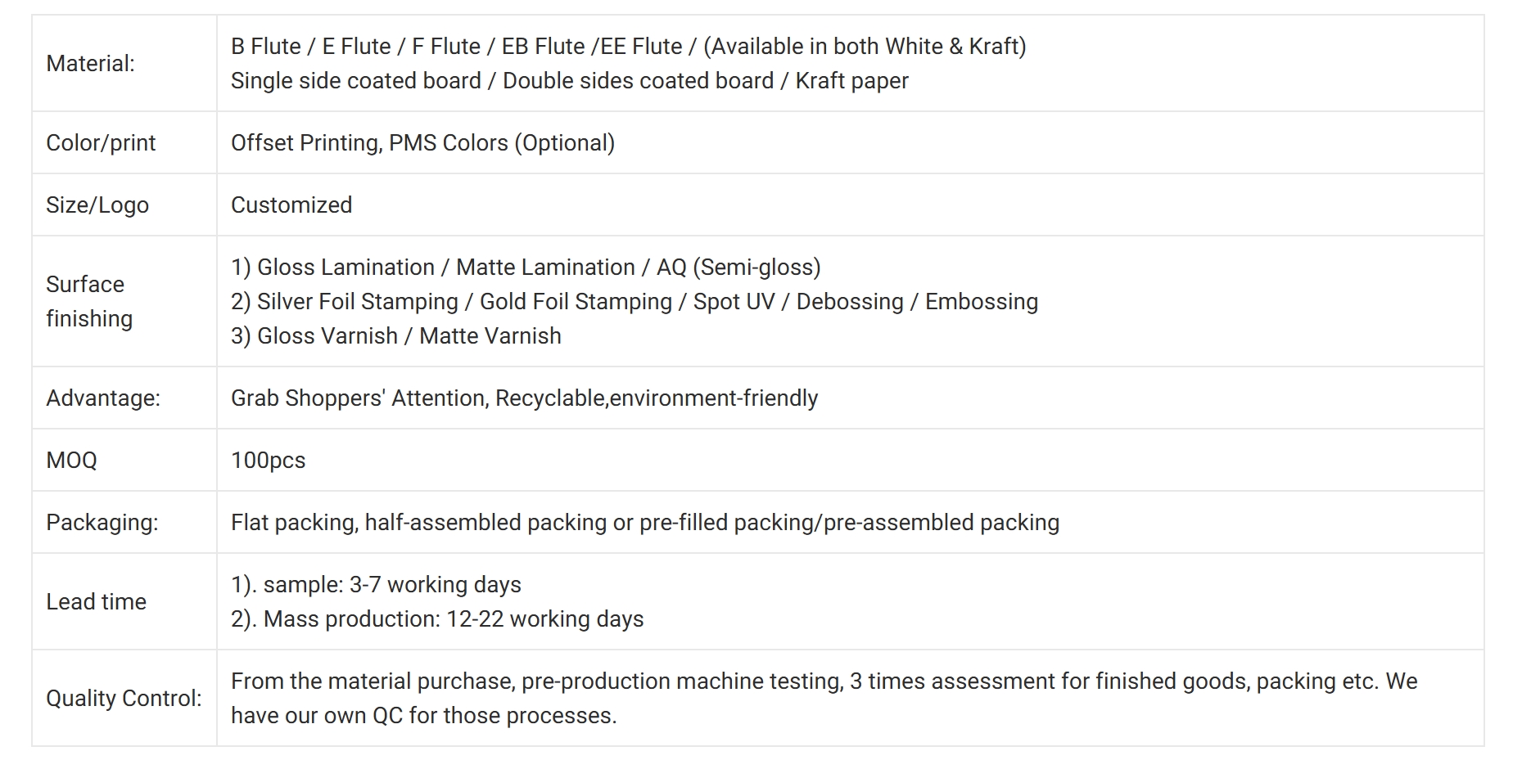Select the Customized value cell
Viewport: 1522px width, 760px height.
point(850,205)
